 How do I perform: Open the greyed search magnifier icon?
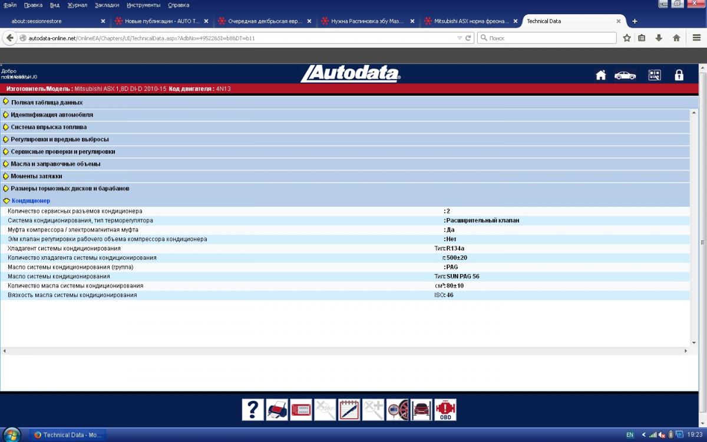(325, 410)
